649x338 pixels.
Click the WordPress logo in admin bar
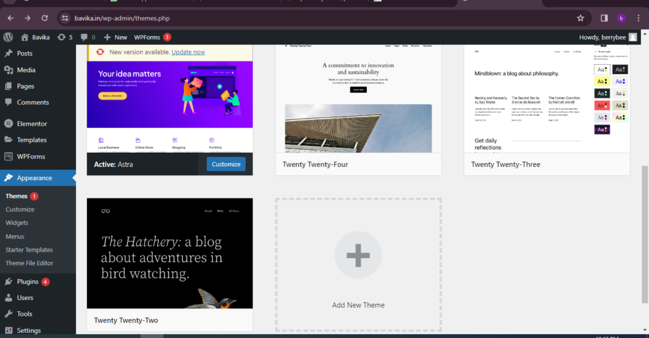(8, 37)
